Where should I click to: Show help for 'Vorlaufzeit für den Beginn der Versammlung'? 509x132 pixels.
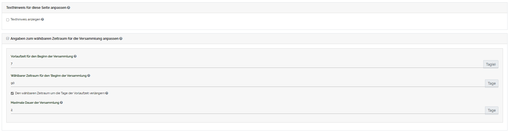pos(75,56)
